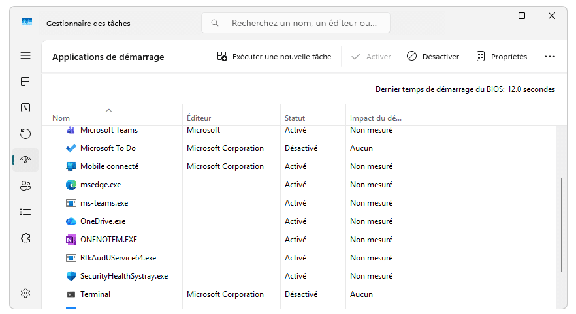Click Microsoft Corporation publisher of Mobile connecté

coord(225,166)
